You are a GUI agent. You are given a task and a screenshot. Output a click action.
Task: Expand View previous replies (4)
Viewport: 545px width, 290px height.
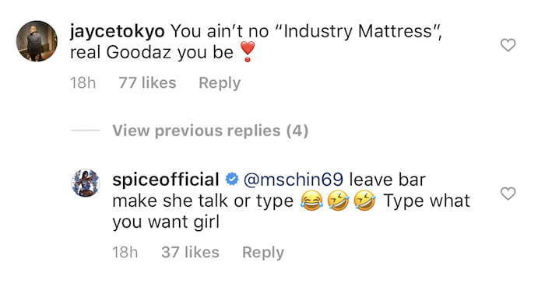pos(210,131)
